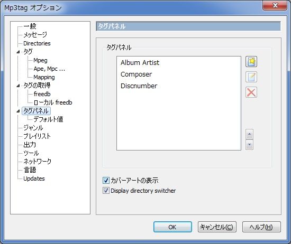Select タグの取得 in the tree

pyautogui.click(x=37, y=86)
